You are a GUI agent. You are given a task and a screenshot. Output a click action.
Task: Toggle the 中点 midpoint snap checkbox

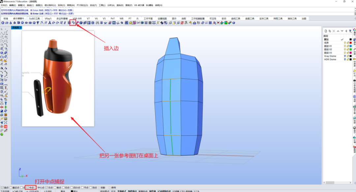tap(28, 187)
